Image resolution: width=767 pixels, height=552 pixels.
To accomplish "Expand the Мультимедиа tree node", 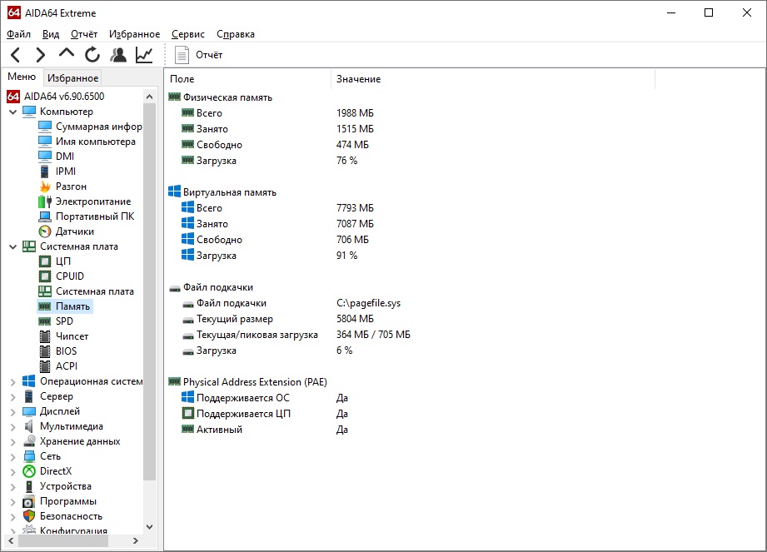I will pos(12,427).
